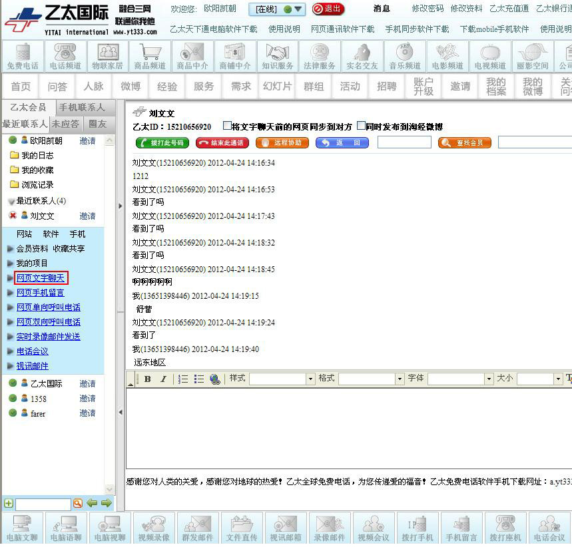
Task: Open the 微博 navigation tab
Action: [x=131, y=87]
